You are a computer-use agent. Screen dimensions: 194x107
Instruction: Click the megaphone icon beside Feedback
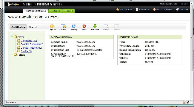[177, 9]
